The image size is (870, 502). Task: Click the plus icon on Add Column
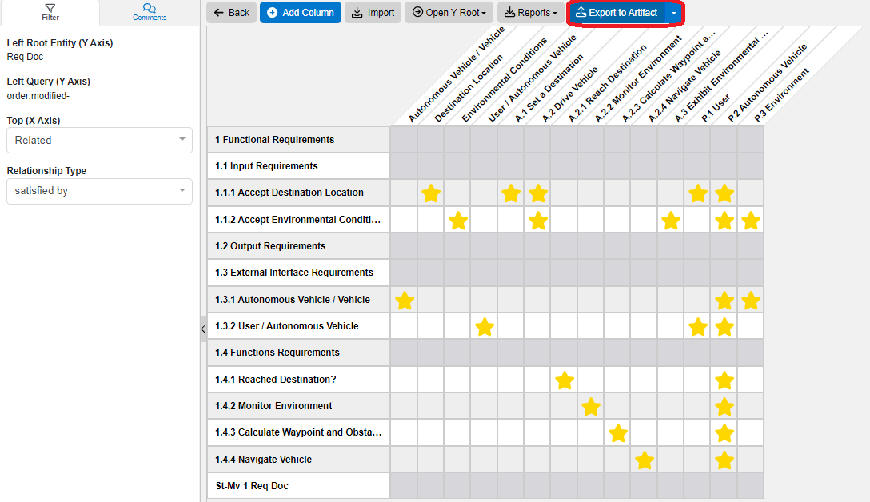pos(273,13)
